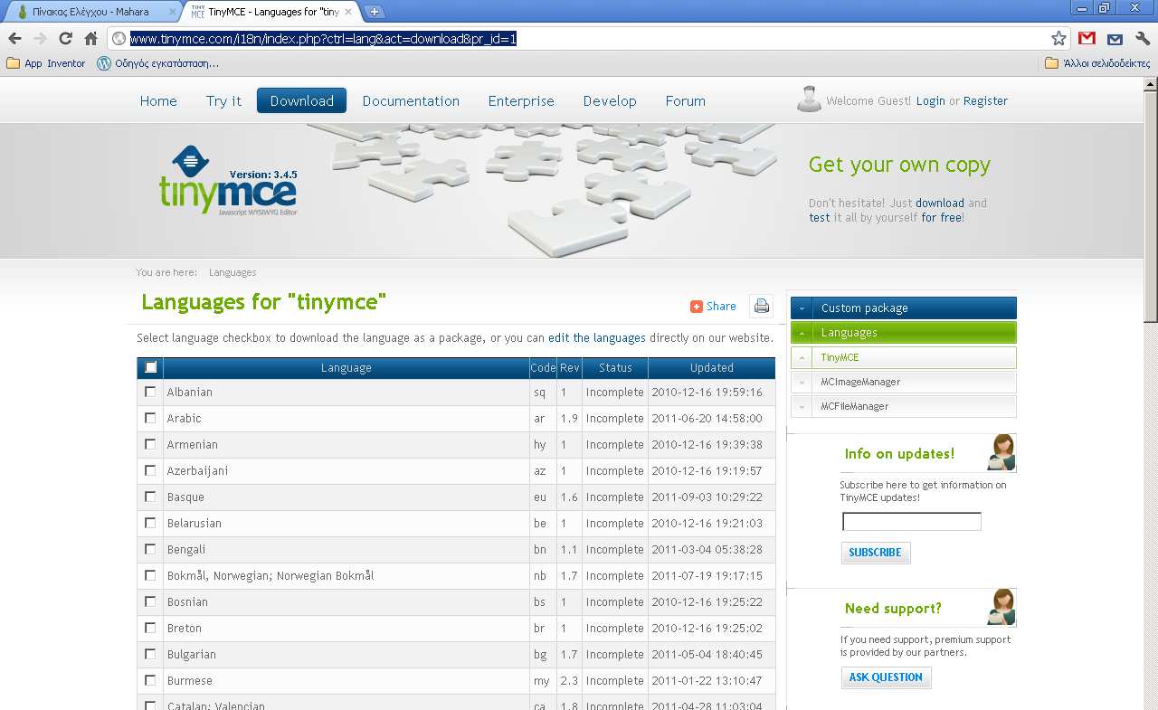Check the Belarusian language checkbox
This screenshot has width=1158, height=710.
point(150,523)
